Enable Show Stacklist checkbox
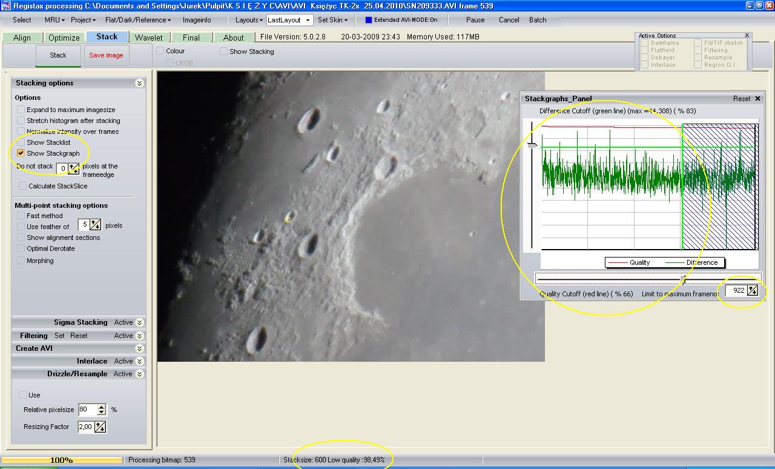This screenshot has width=775, height=469. (x=21, y=142)
